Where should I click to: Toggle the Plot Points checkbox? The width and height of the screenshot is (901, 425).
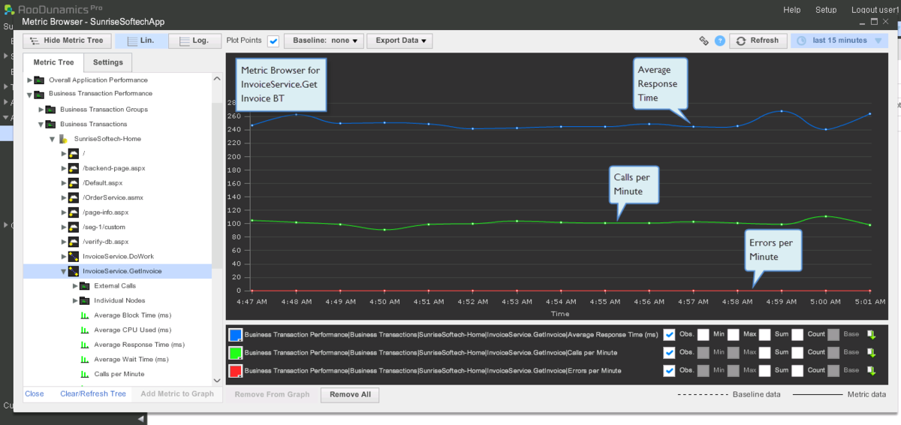(273, 41)
